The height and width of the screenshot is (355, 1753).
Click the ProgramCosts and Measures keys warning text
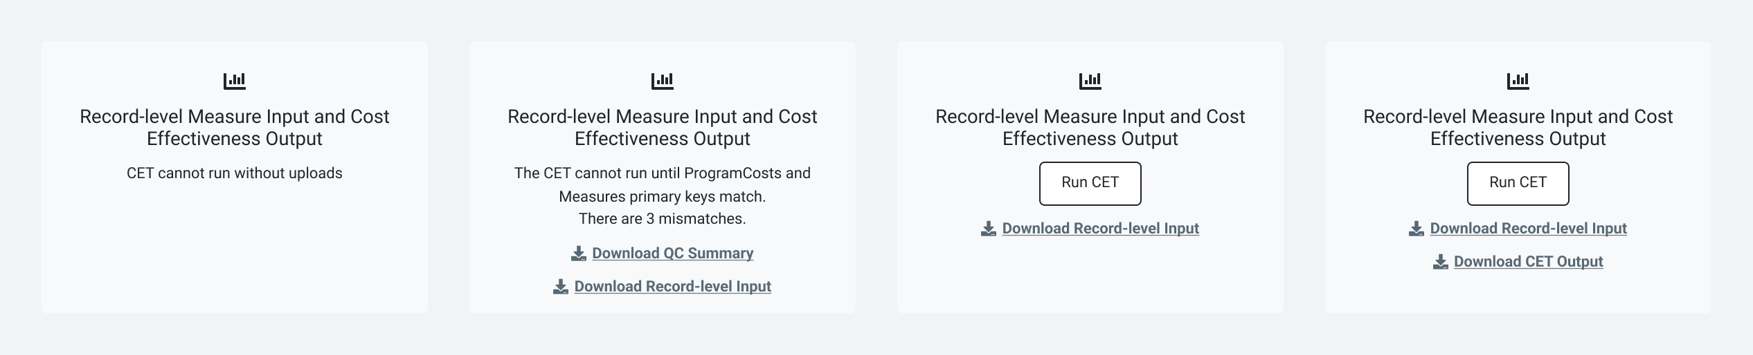(x=663, y=185)
